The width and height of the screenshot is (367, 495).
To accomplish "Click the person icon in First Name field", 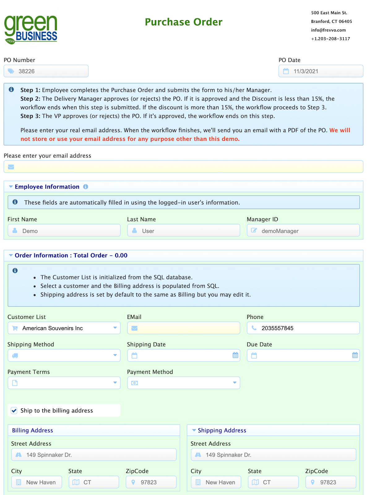I will 15,230.
